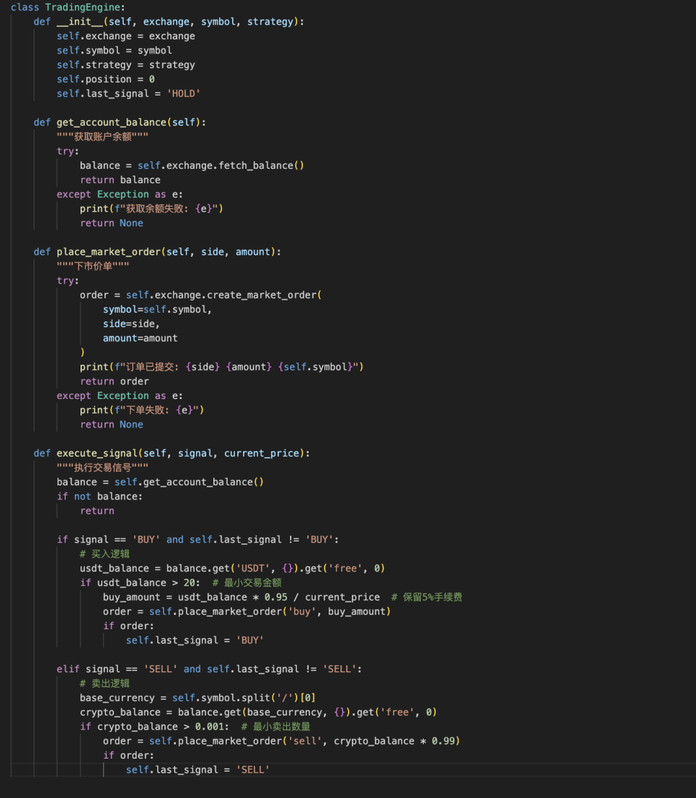Click the print line '下单失败'
This screenshot has width=696, height=798.
coord(142,410)
